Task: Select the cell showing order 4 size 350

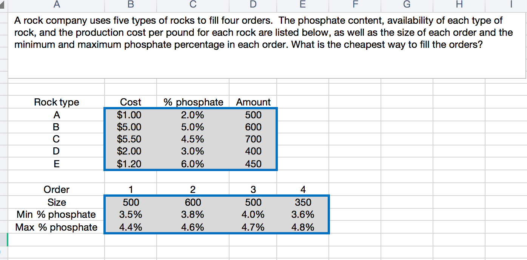Action: coord(303,202)
